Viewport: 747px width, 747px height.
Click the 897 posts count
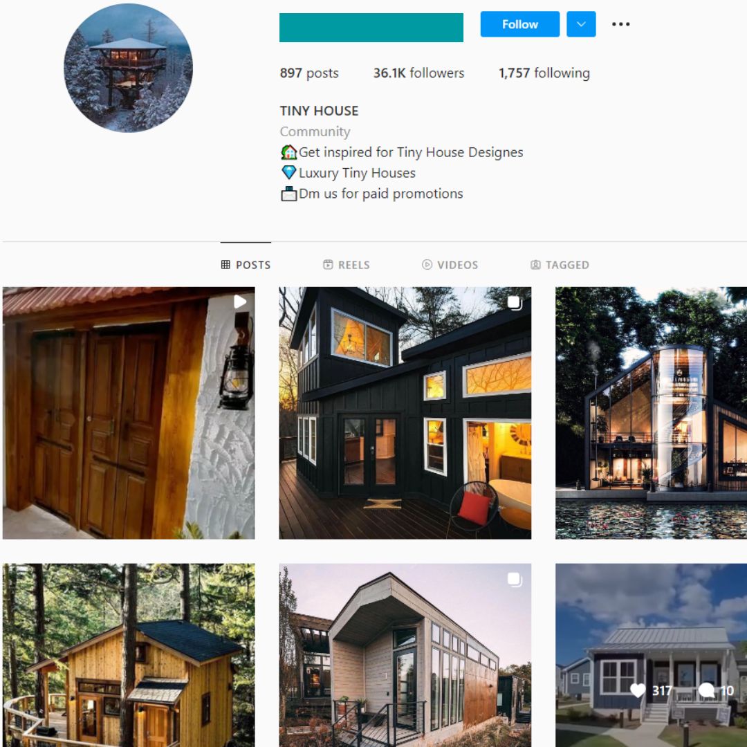click(x=309, y=73)
